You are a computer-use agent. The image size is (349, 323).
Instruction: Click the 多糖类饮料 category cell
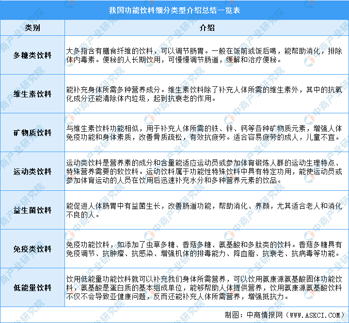point(32,55)
